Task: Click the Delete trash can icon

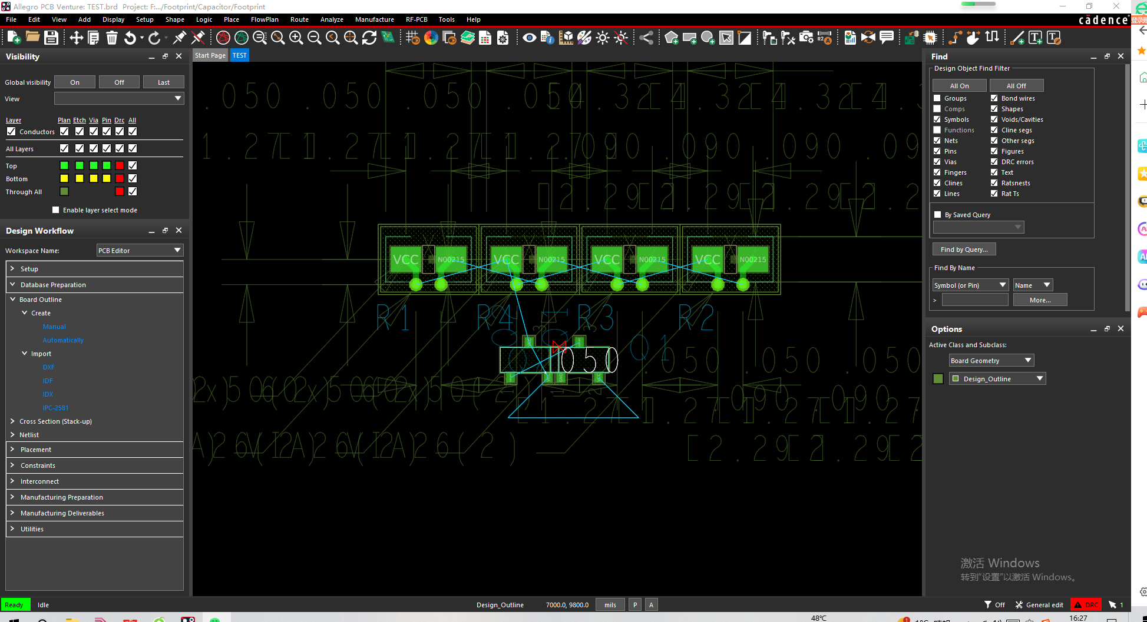Action: click(112, 38)
